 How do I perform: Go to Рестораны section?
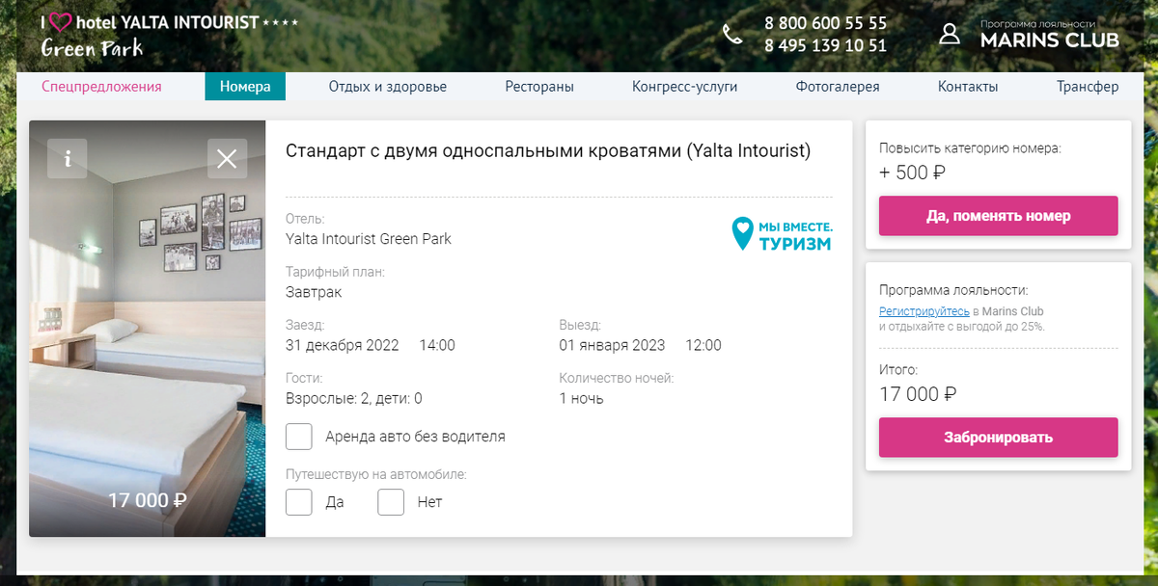click(539, 87)
